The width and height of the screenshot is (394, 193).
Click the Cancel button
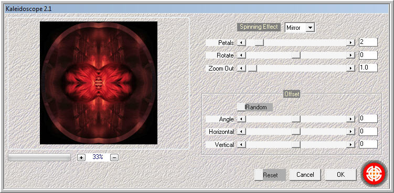[305, 175]
